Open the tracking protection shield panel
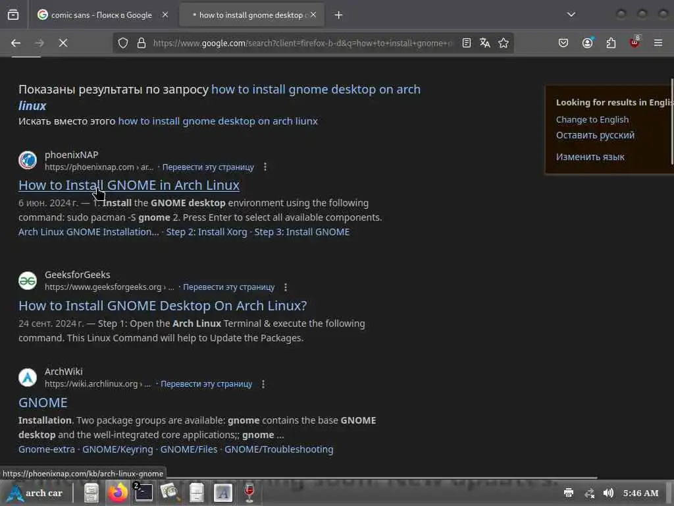674x506 pixels. [x=123, y=43]
